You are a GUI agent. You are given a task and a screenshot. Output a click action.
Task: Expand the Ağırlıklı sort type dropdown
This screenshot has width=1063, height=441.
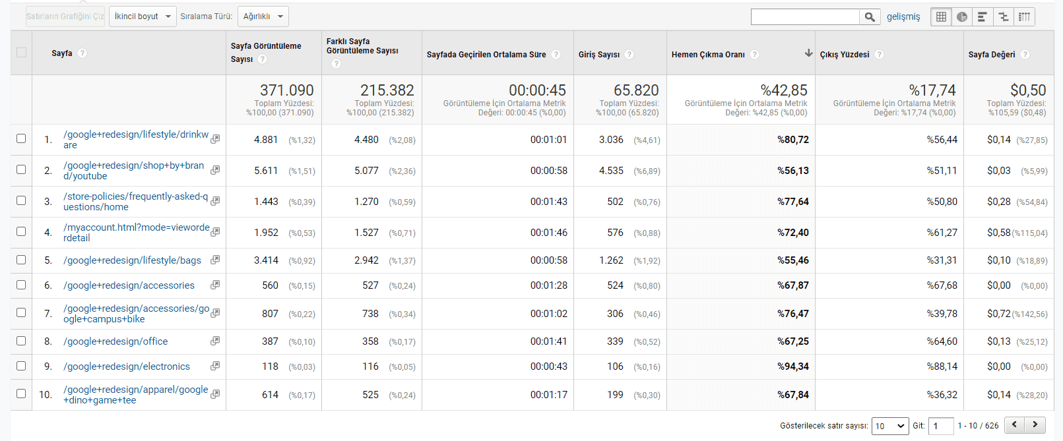click(263, 16)
